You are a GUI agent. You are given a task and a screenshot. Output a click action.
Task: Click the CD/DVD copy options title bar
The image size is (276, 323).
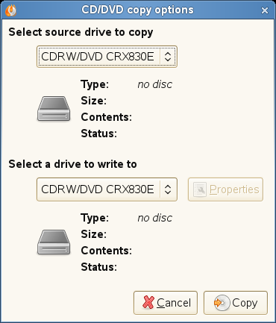click(137, 10)
